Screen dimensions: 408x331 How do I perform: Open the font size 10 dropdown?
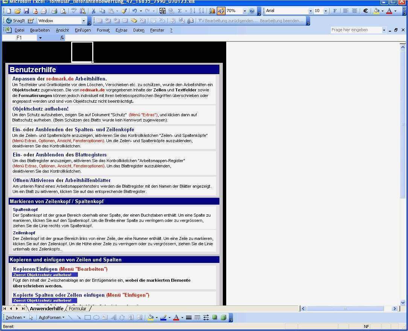coord(326,11)
